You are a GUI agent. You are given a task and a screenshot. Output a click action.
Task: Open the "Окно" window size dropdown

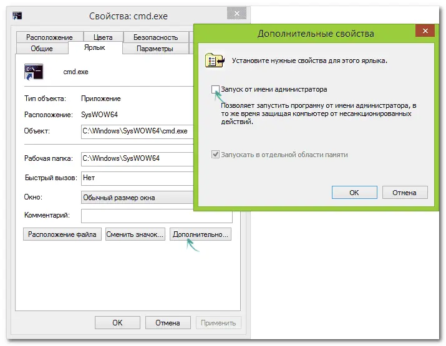137,198
